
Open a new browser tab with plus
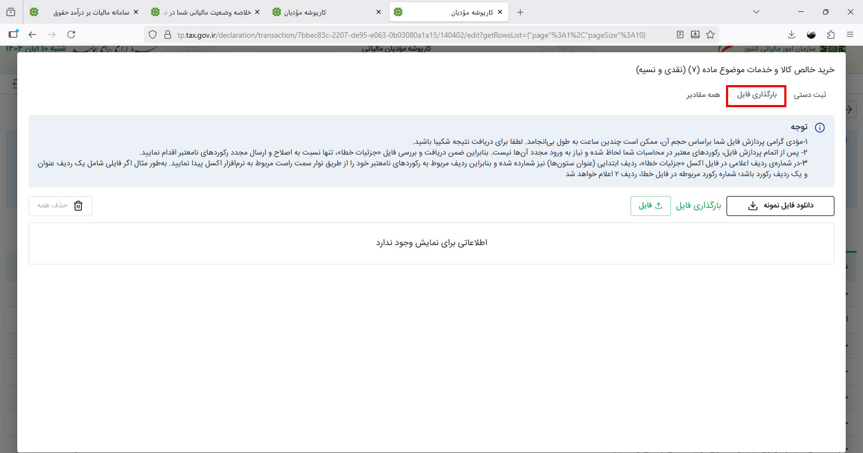pyautogui.click(x=520, y=12)
